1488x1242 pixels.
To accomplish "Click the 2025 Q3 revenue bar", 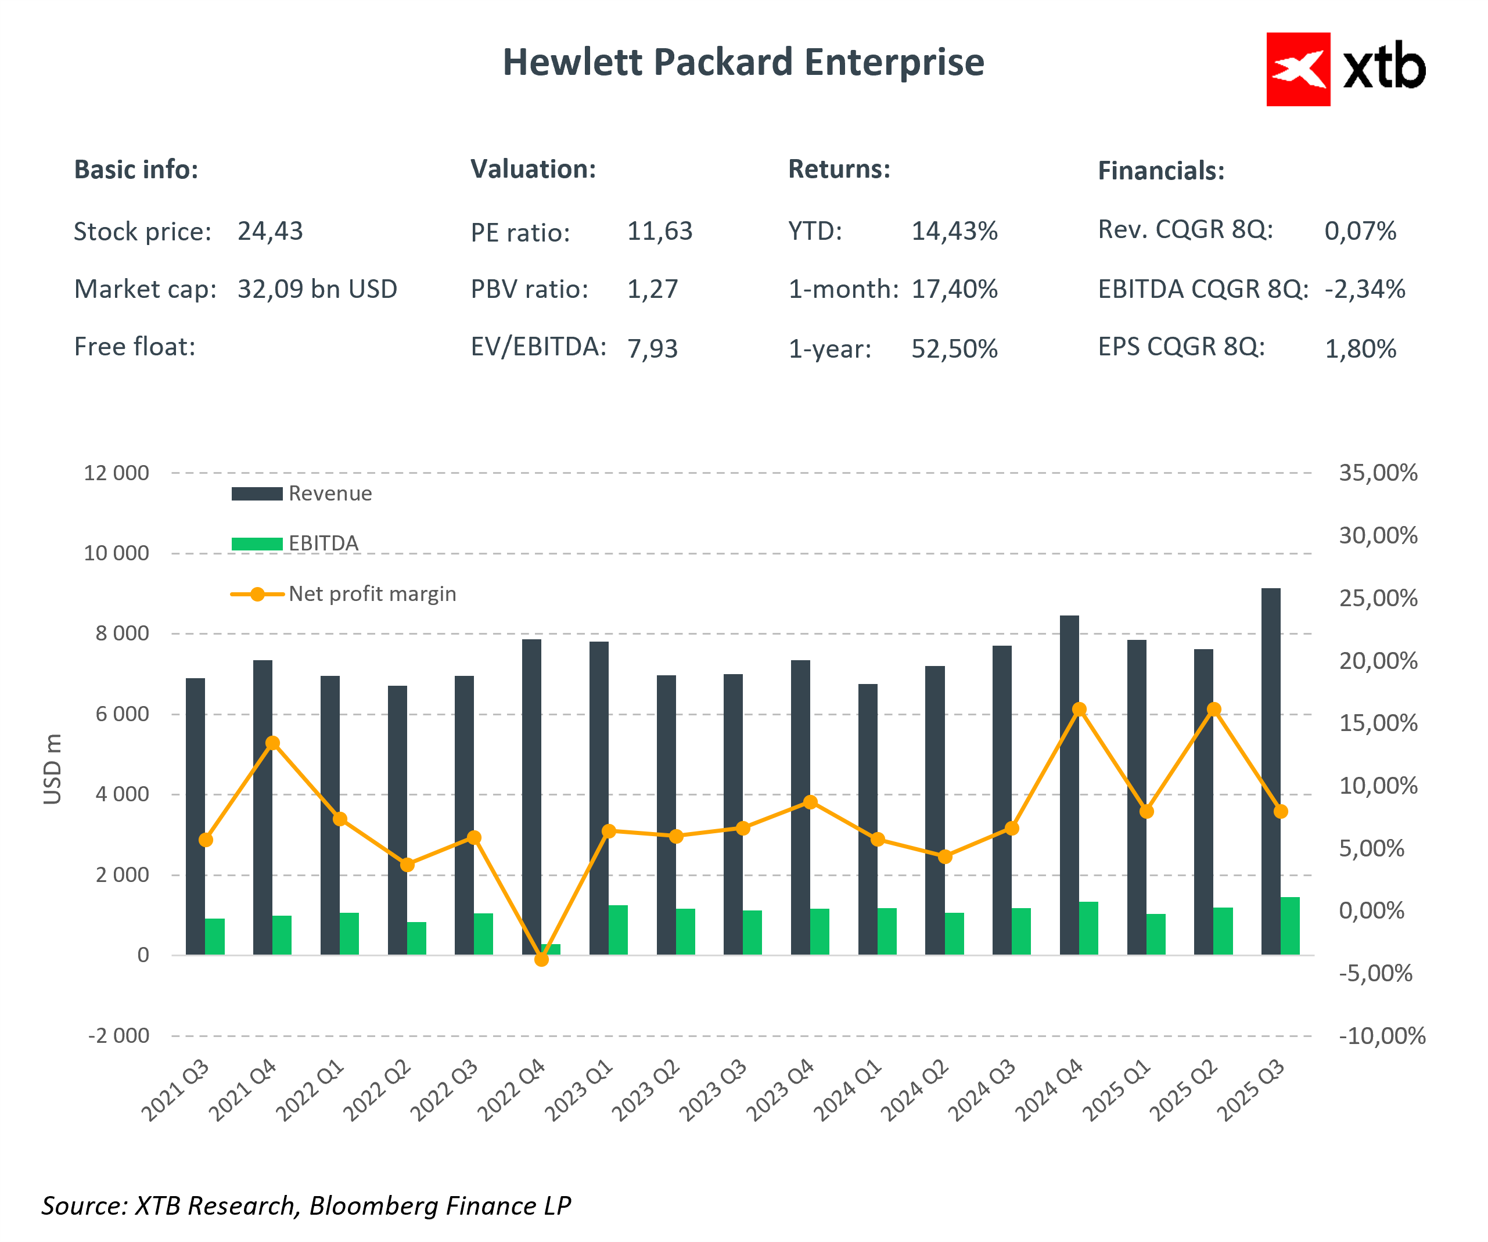I will point(1270,744).
